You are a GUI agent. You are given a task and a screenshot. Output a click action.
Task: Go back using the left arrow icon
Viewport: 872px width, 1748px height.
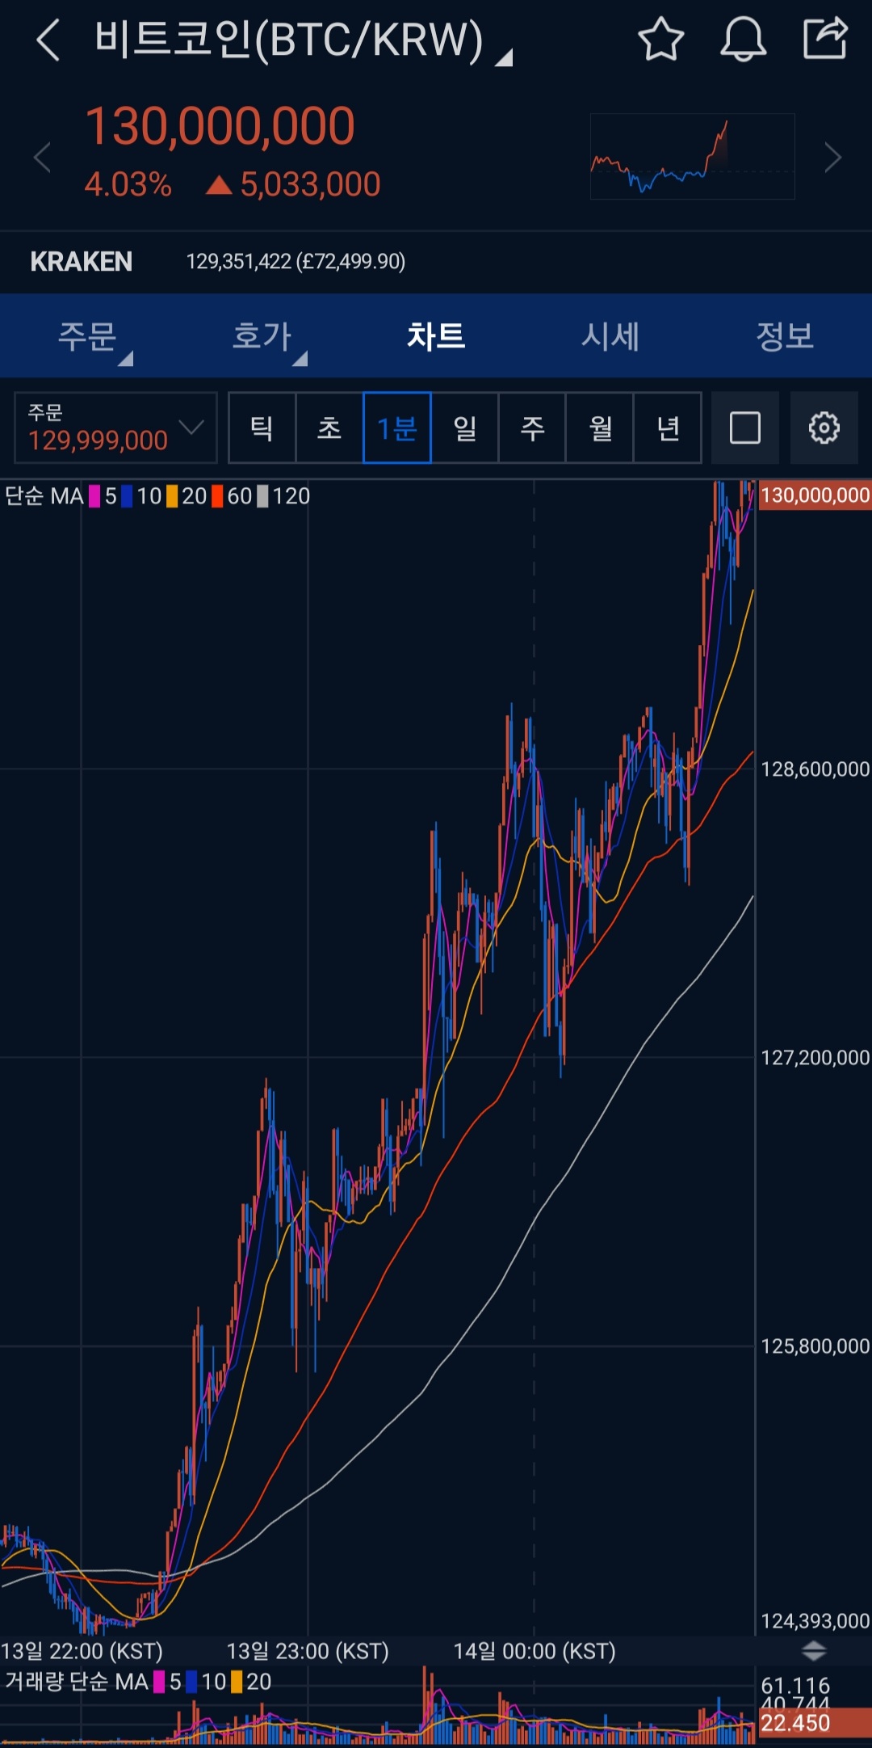tap(48, 40)
